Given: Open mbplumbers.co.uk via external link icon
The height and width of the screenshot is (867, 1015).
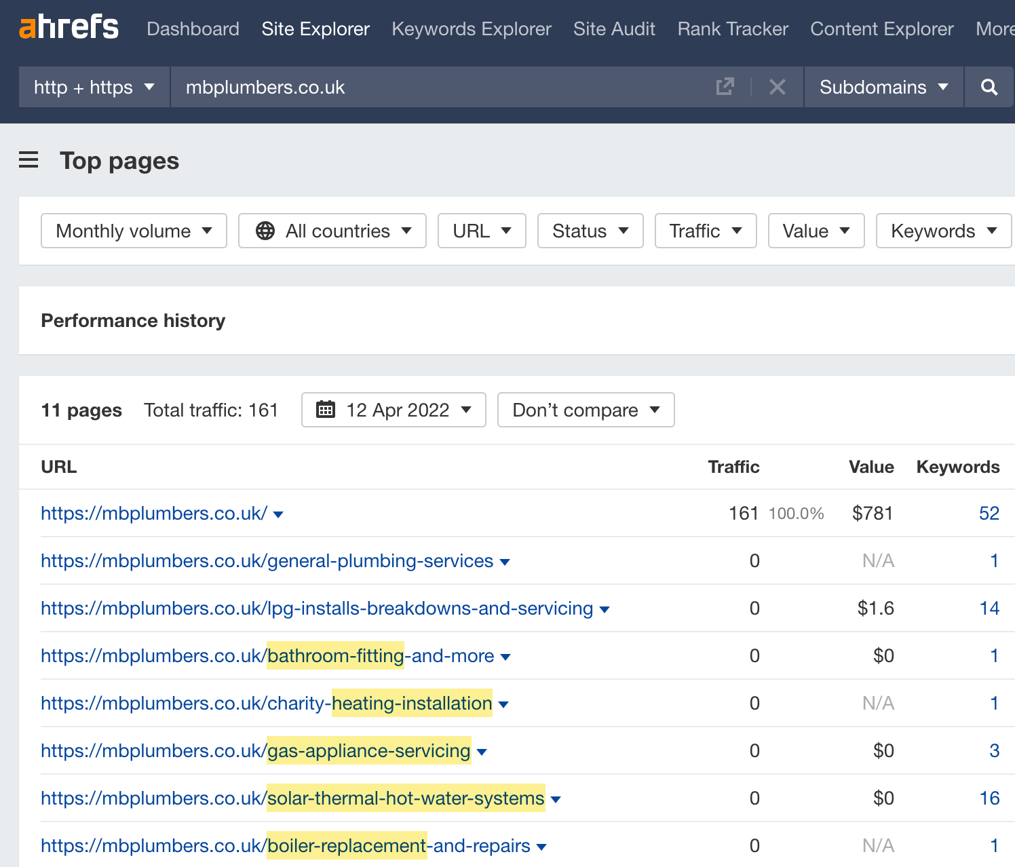Looking at the screenshot, I should pos(725,87).
